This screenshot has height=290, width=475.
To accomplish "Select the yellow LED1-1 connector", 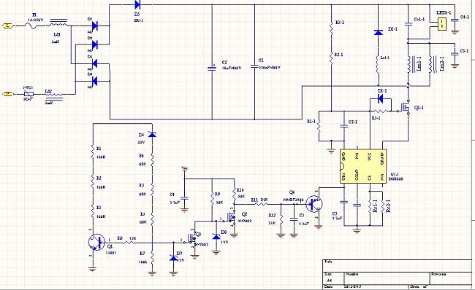I will (x=442, y=24).
